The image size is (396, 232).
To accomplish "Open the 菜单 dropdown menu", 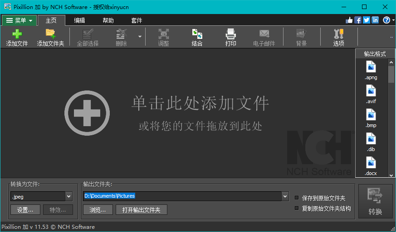I will tap(20, 20).
